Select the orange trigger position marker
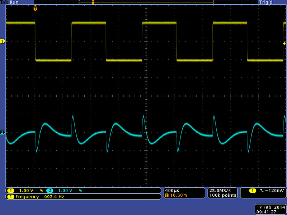 35,8
